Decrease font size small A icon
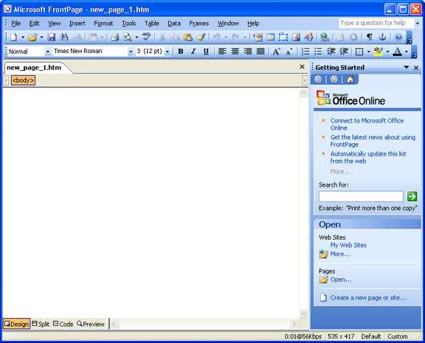 coord(289,51)
